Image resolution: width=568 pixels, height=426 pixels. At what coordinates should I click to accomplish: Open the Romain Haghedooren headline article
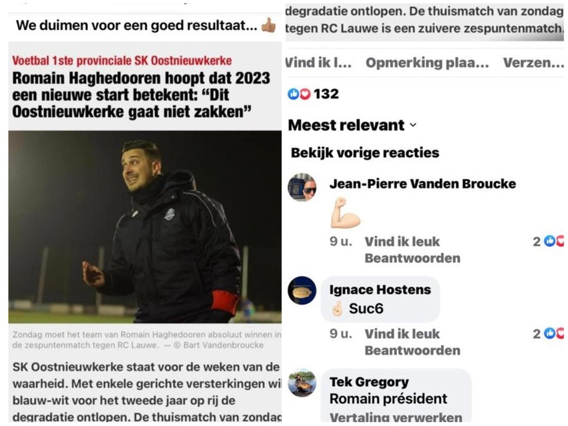coord(141,95)
